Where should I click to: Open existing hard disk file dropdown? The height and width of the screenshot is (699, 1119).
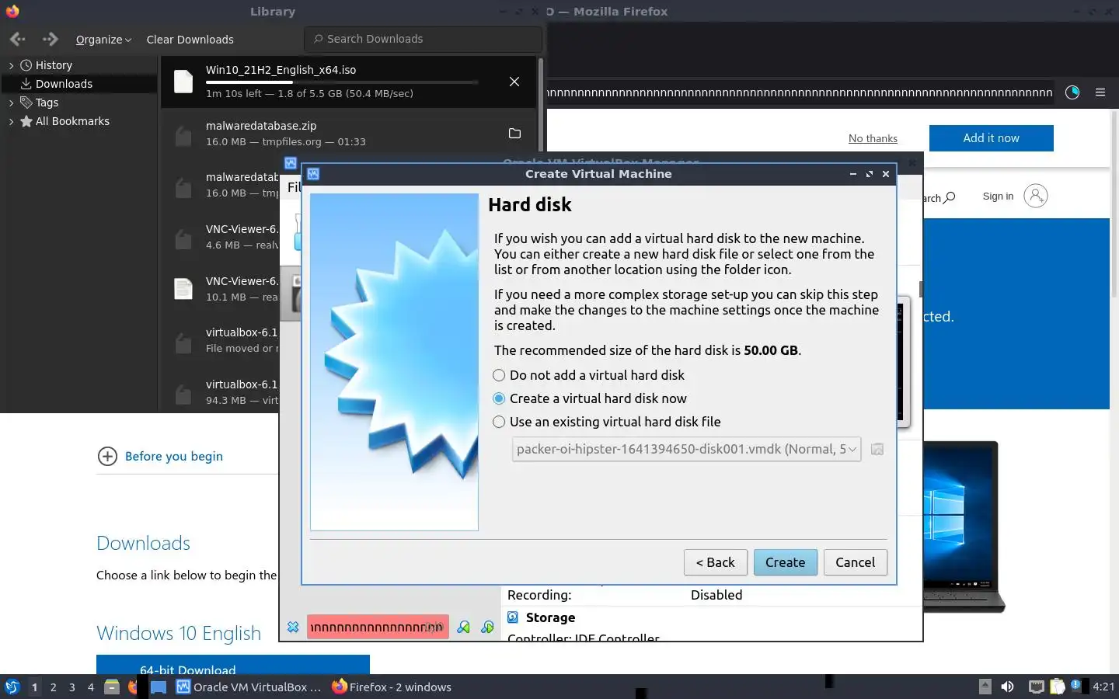point(686,449)
